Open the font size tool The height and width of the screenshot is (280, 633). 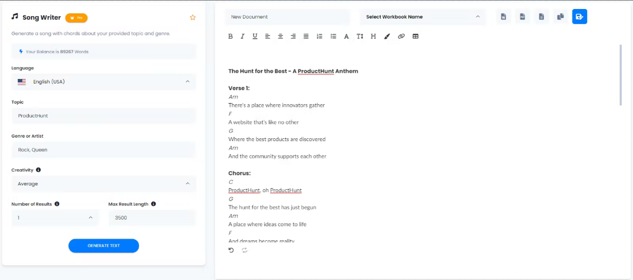360,36
